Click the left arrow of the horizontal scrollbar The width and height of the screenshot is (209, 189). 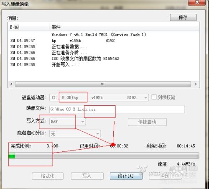(x=11, y=84)
